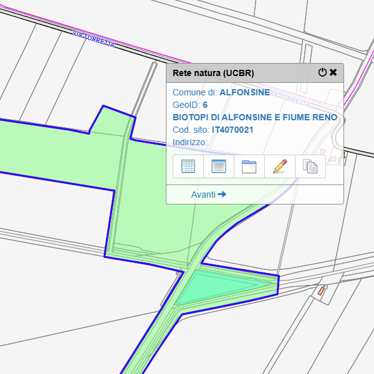The height and width of the screenshot is (374, 374).
Task: Click the copy documents icon
Action: 310,166
